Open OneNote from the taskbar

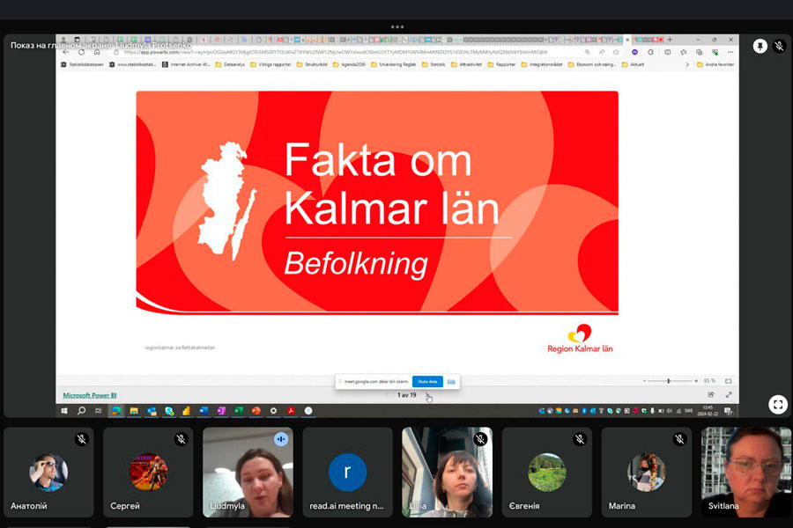point(221,411)
